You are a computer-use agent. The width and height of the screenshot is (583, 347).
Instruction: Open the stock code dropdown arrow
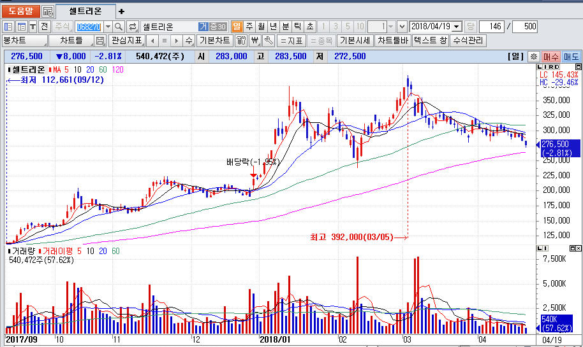pos(107,27)
